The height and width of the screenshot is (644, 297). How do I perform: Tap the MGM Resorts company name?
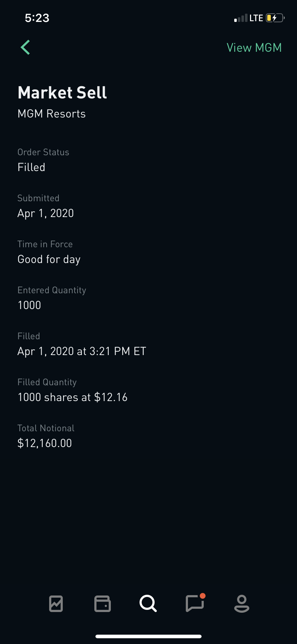click(x=52, y=114)
